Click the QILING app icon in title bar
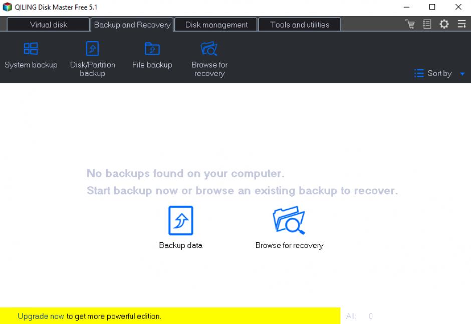The width and height of the screenshot is (471, 324). [7, 7]
